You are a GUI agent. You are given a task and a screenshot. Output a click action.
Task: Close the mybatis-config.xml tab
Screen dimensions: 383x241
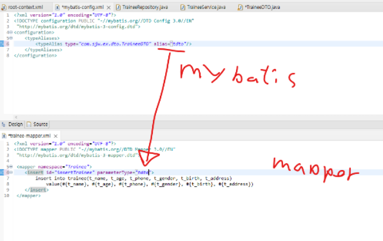point(109,8)
